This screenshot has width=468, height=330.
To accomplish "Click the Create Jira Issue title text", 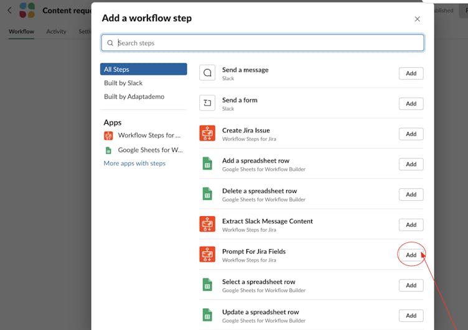I will (246, 131).
